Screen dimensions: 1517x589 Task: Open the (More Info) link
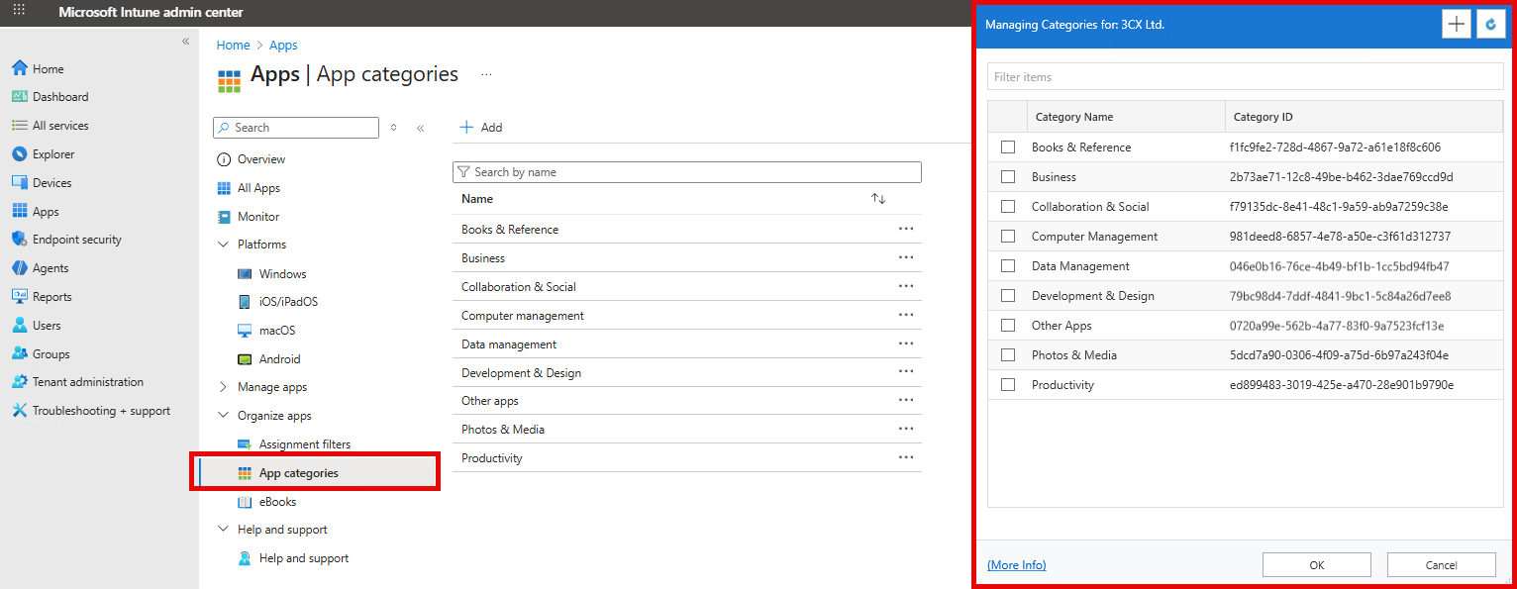(1016, 564)
